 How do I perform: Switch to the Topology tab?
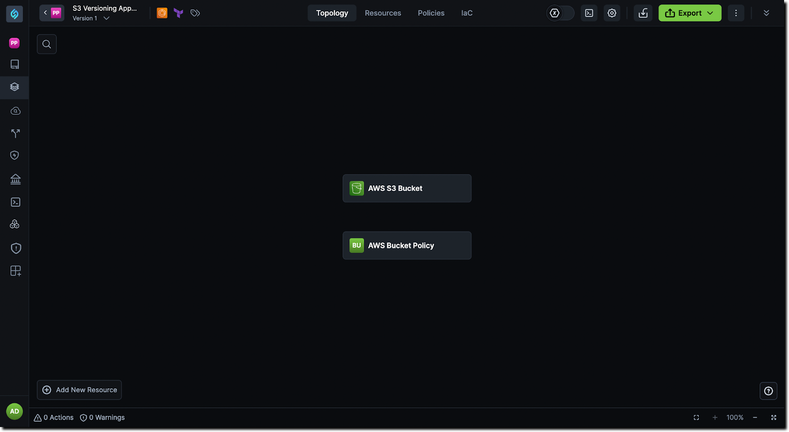coord(332,13)
